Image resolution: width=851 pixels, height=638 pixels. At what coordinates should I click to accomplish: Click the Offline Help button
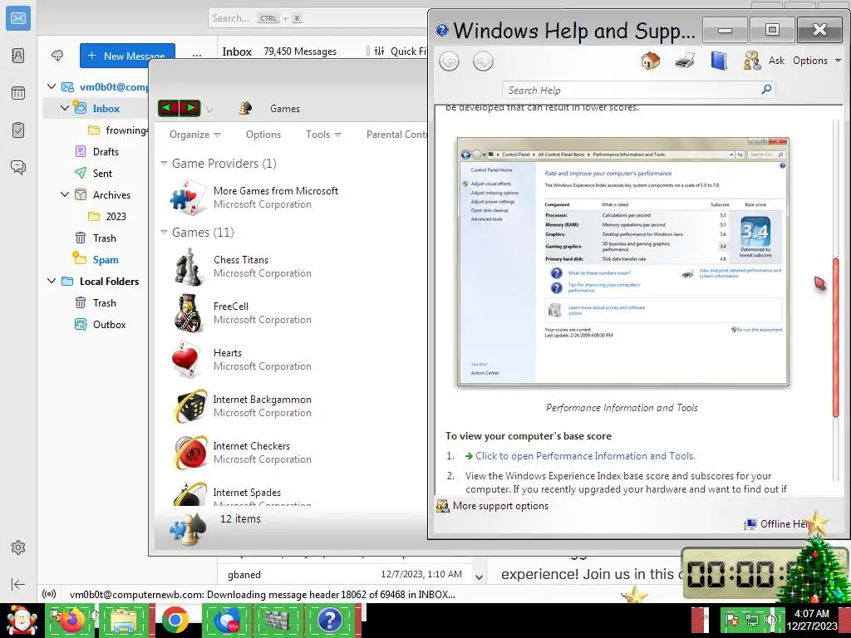coord(778,523)
